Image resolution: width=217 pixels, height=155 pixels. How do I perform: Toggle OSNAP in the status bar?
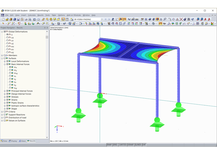pyautogui.click(x=130, y=145)
